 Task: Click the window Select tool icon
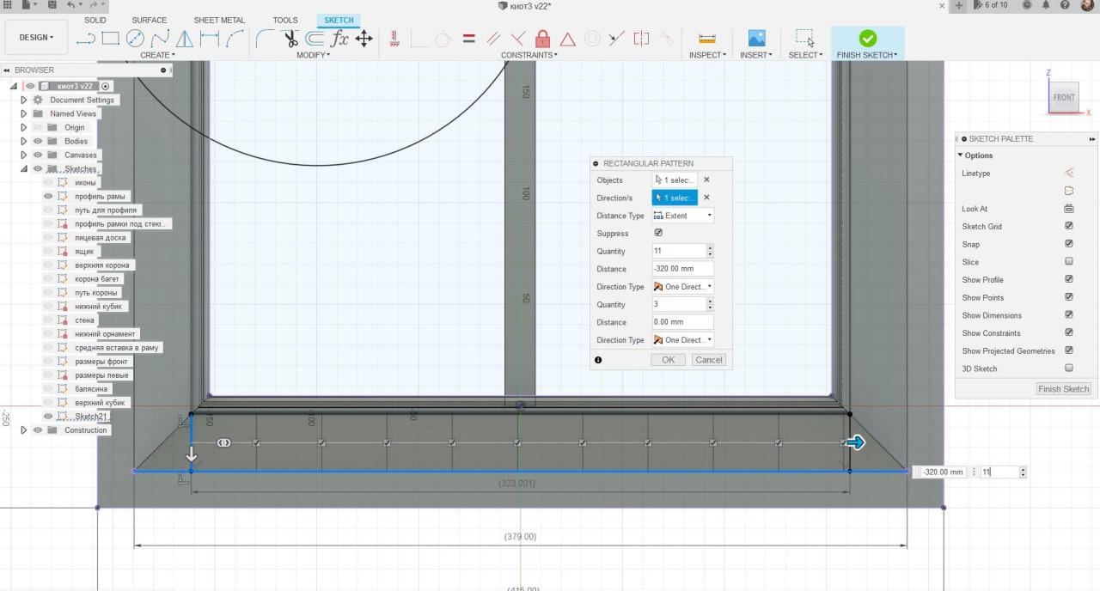[x=805, y=38]
